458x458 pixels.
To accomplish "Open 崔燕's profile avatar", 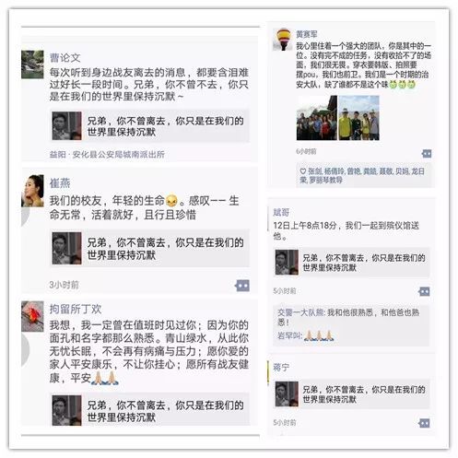I will coord(32,191).
